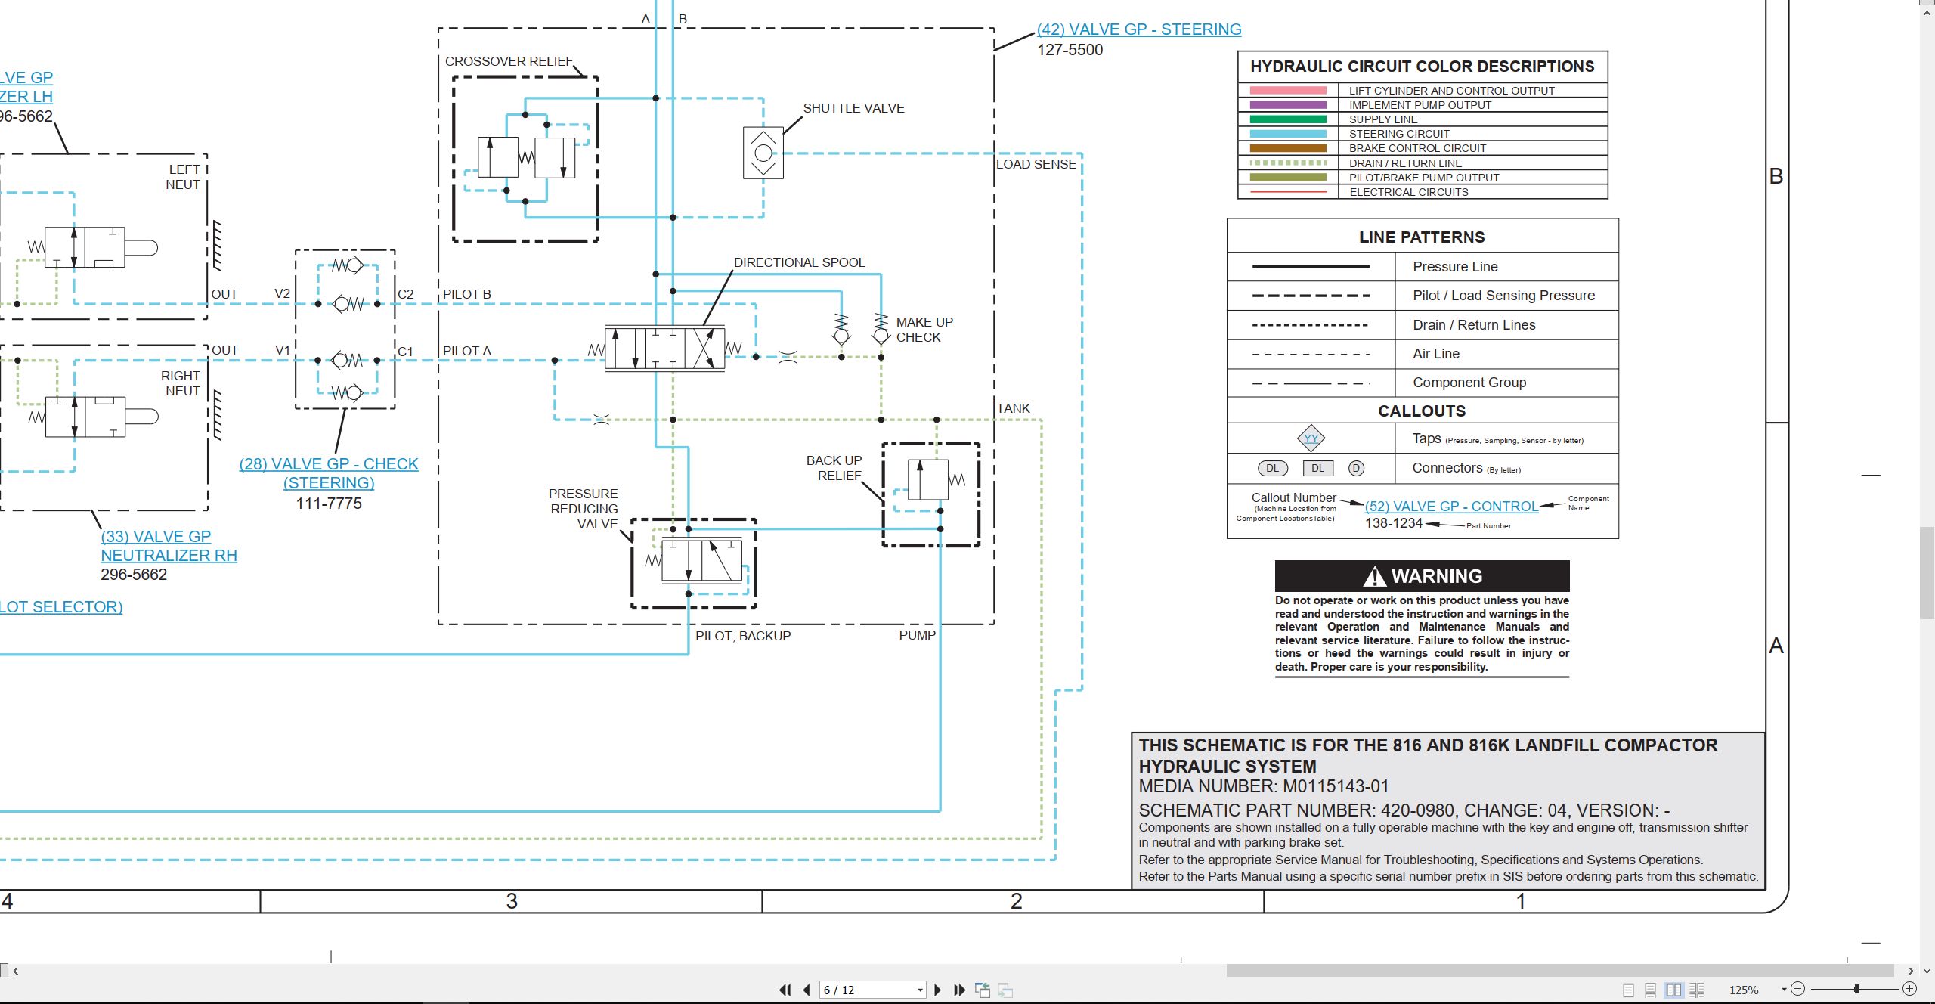1935x1004 pixels.
Task: Jump to the last page
Action: [960, 990]
